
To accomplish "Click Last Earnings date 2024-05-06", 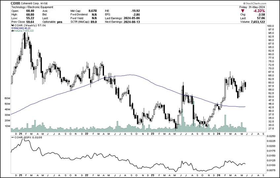I will (x=132, y=18).
